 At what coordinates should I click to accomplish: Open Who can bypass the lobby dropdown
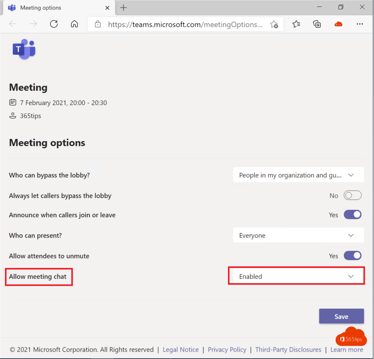click(x=298, y=175)
